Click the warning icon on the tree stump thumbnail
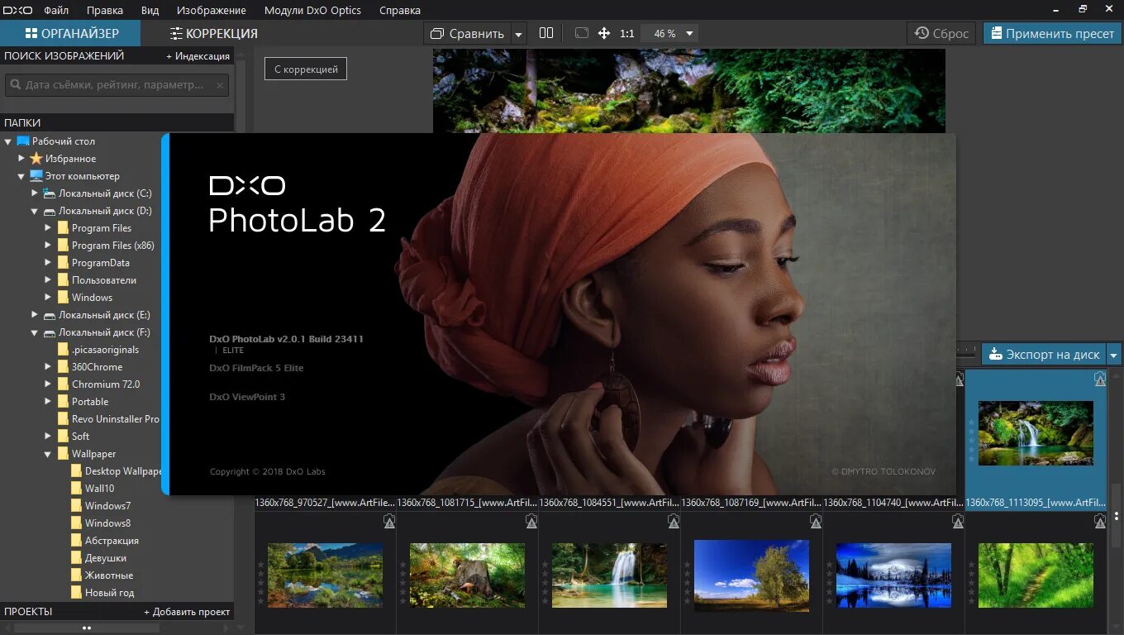Screen dimensions: 1124x635 coord(531,522)
